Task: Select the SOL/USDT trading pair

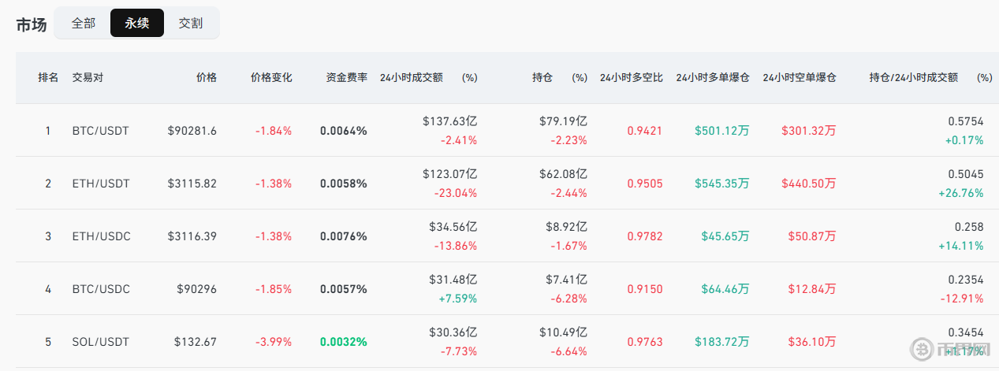Action: point(100,342)
